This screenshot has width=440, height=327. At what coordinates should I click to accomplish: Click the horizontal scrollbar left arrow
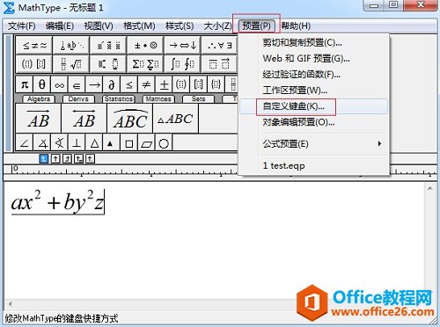pos(11,304)
